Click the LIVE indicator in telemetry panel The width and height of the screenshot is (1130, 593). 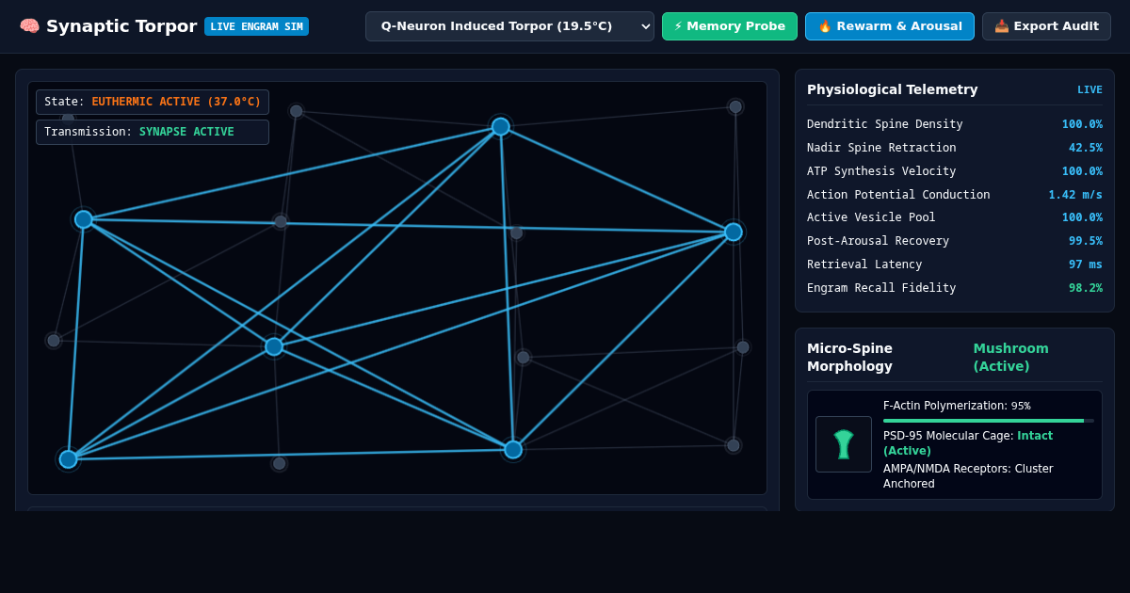[1090, 90]
